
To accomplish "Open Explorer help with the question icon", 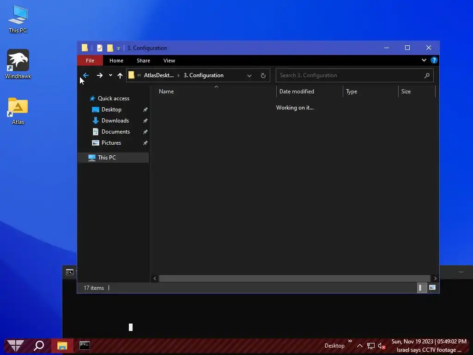I will pos(434,60).
